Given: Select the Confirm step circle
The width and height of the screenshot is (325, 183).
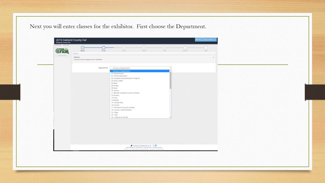Looking at the screenshot, I should pos(185,48).
